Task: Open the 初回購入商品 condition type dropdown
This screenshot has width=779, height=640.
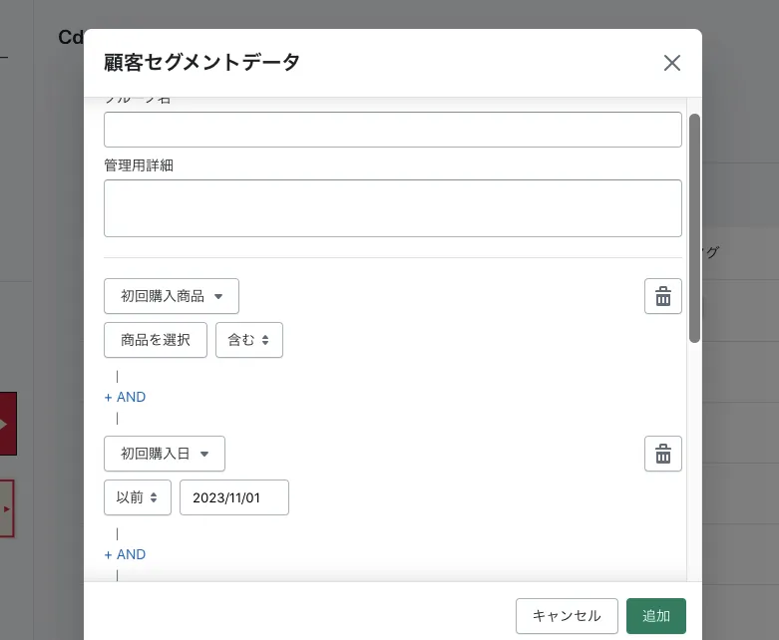Action: (172, 296)
